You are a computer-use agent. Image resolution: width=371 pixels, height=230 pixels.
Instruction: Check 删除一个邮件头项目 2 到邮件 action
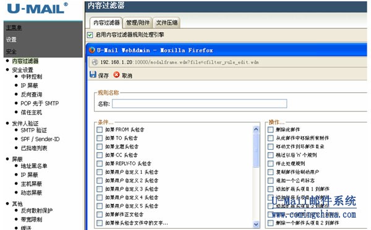click(x=270, y=223)
